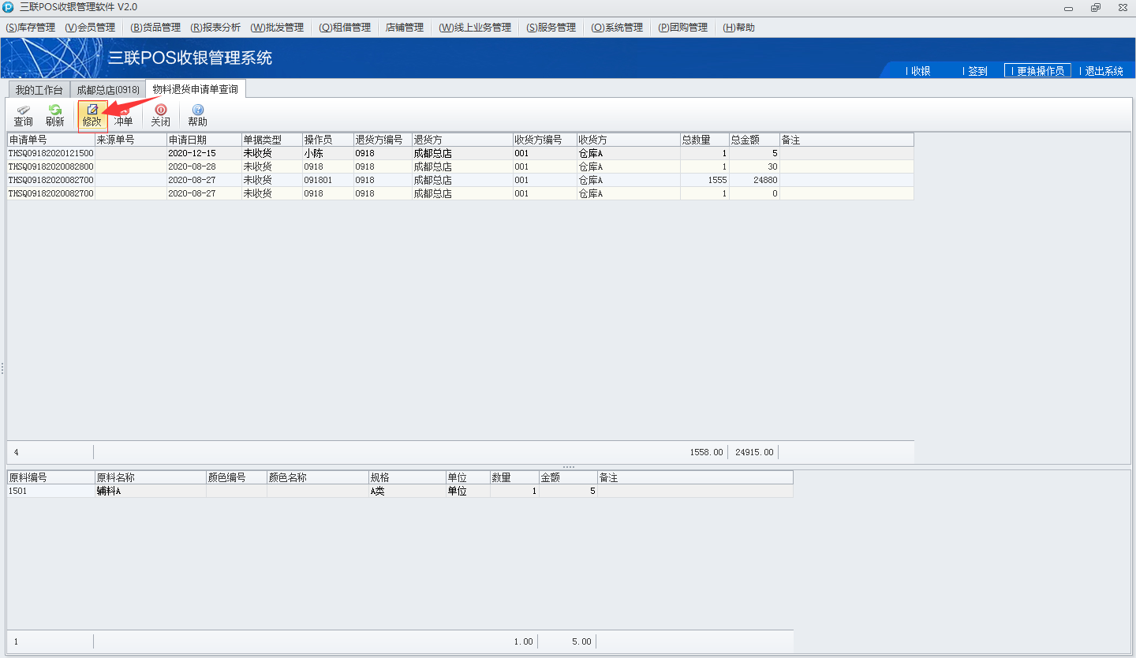Viewport: 1136px width, 658px height.
Task: Click the 修改 edit toolbar icon
Action: (x=92, y=116)
